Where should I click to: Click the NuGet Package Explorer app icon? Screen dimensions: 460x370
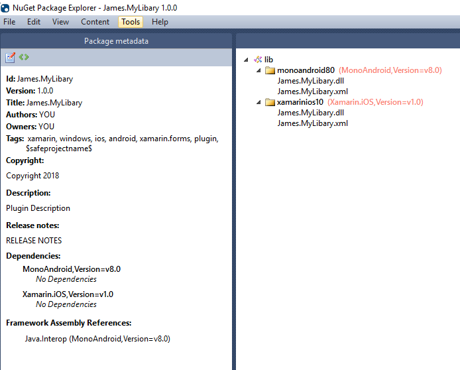5,8
